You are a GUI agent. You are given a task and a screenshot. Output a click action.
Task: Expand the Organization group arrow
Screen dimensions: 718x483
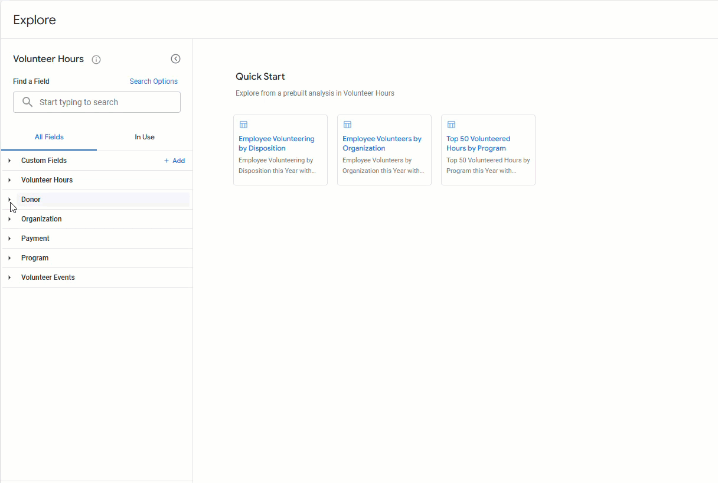point(9,219)
